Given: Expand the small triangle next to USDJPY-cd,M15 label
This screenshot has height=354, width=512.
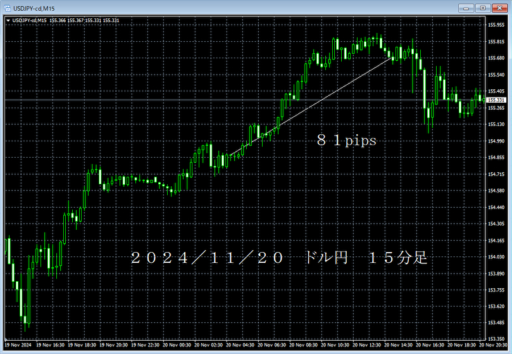Looking at the screenshot, I should [8, 21].
